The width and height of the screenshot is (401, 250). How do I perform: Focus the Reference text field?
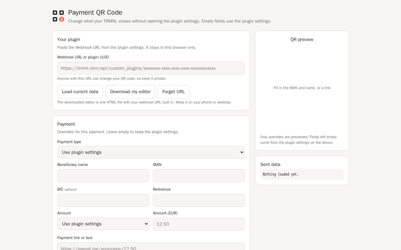[x=199, y=200]
